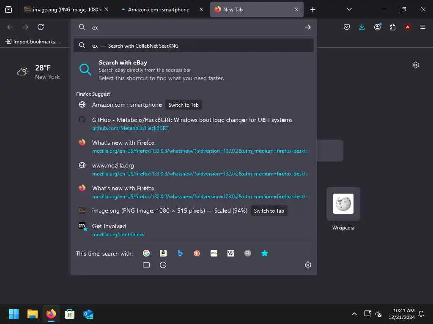Viewport: 433px width, 324px height.
Task: Open the 28°F New York weather widget
Action: [38, 72]
